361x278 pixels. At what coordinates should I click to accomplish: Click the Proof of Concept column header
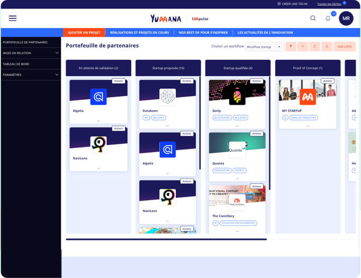tap(308, 68)
